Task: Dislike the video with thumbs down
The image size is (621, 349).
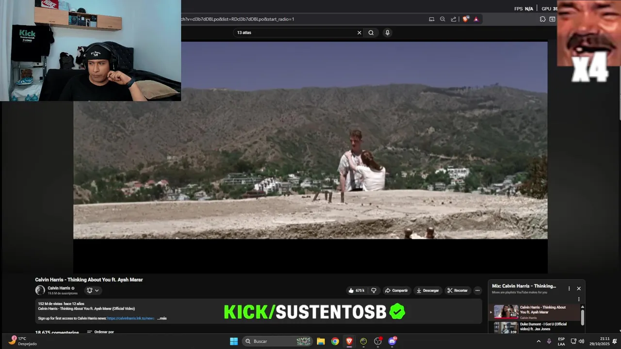Action: [374, 290]
